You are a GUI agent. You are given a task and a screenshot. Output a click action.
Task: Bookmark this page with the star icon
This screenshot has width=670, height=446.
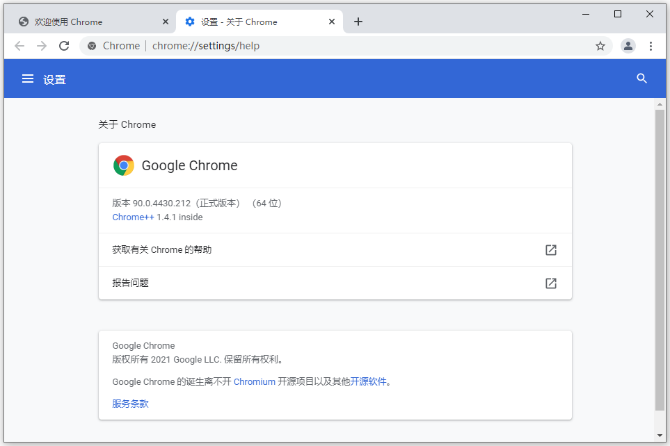tap(600, 46)
